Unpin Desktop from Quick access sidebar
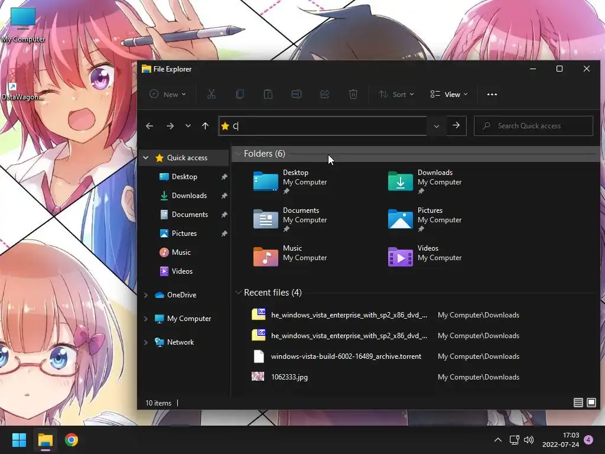The image size is (605, 454). coord(224,177)
